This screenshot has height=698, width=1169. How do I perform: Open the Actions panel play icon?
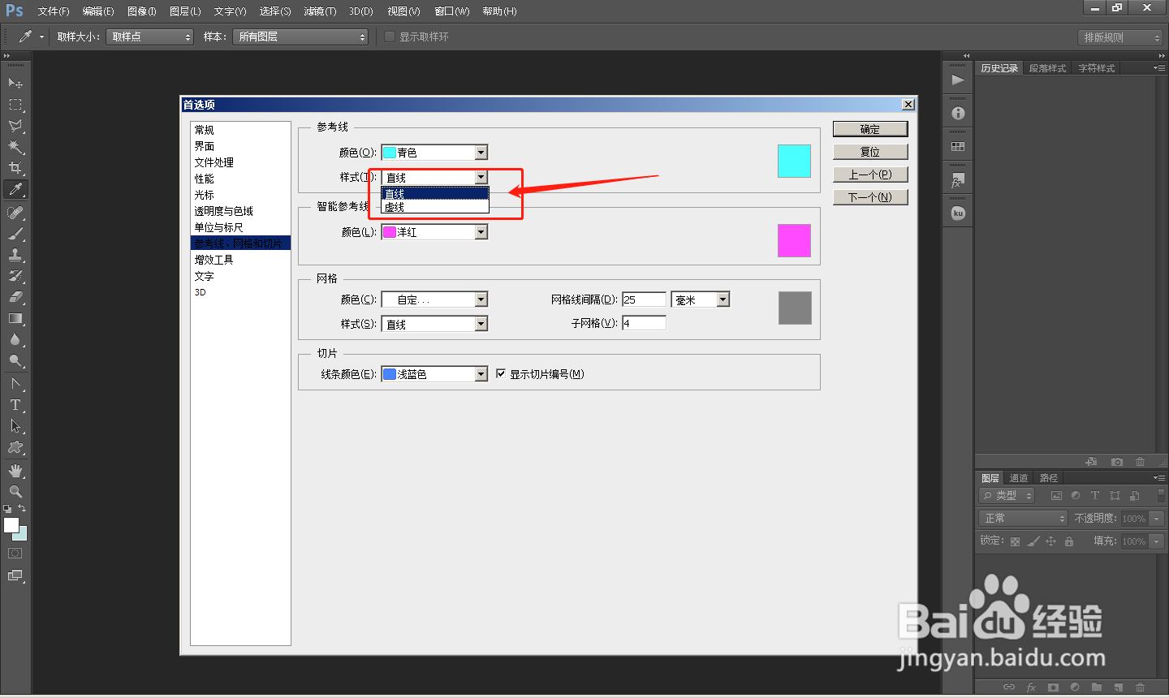[958, 80]
